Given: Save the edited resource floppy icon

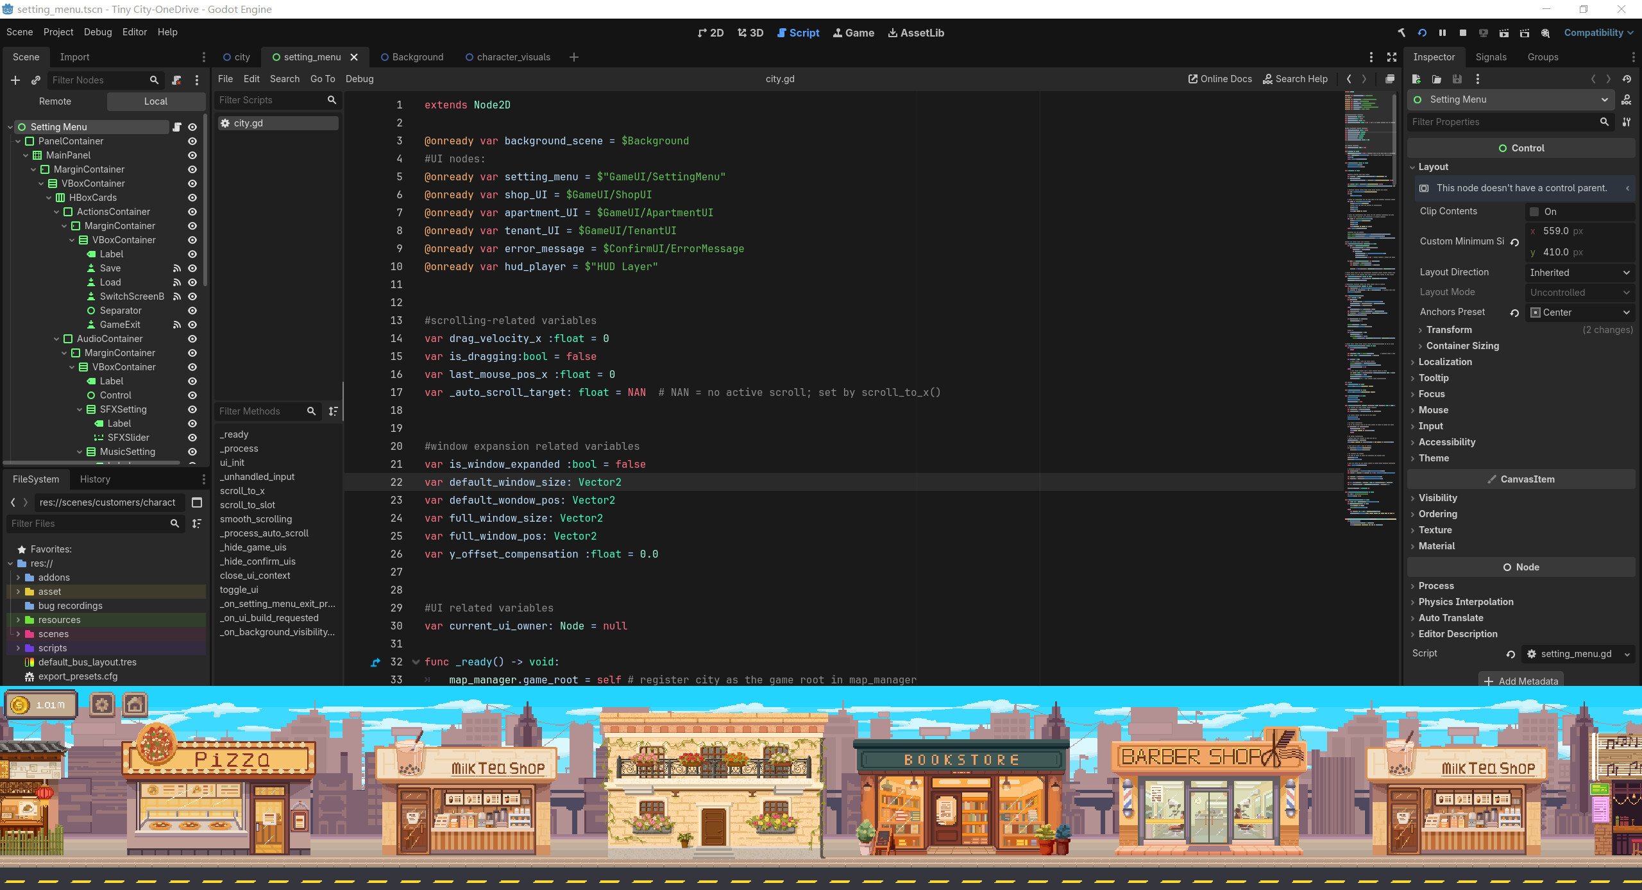Looking at the screenshot, I should tap(1457, 79).
